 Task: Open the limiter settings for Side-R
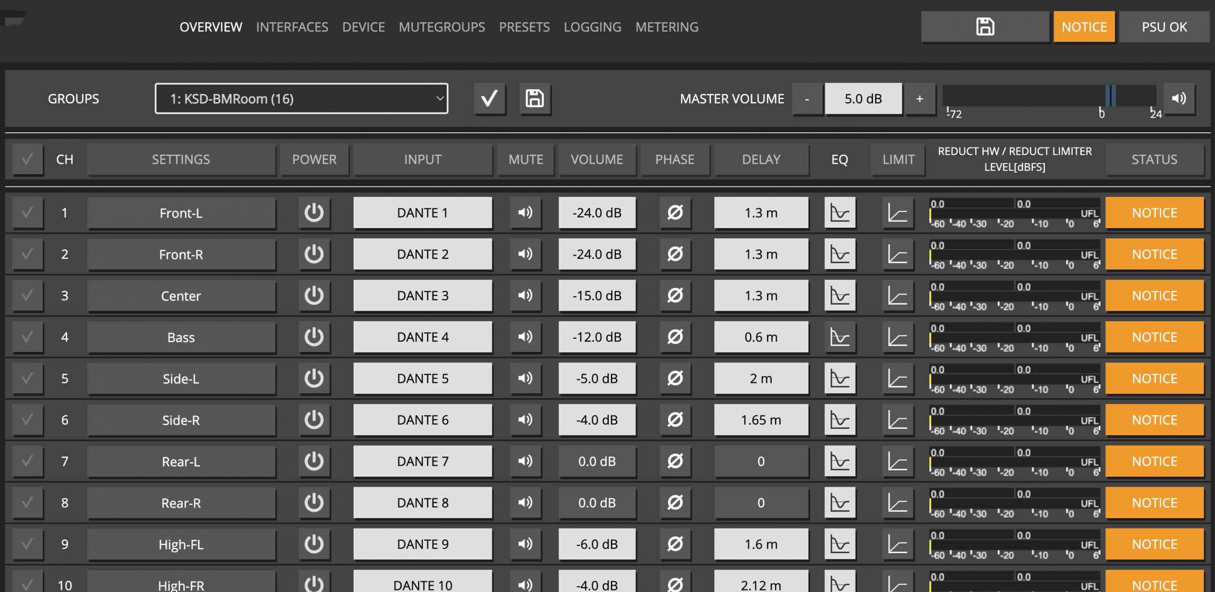(897, 420)
